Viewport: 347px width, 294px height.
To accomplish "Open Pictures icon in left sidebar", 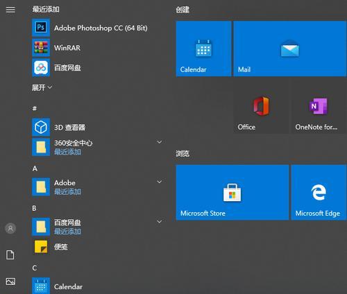I will pyautogui.click(x=10, y=282).
